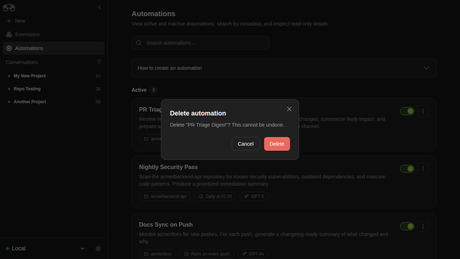Viewport: 460px width, 259px height.
Task: Open the Docs Sync on Push title
Action: coord(166,224)
